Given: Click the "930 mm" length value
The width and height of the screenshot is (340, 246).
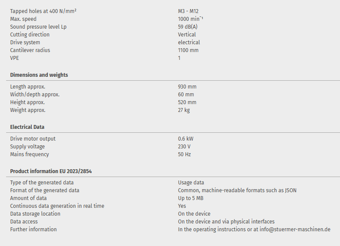Looking at the screenshot, I should [x=187, y=87].
